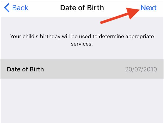This screenshot has height=124, width=164.
Task: Tap the year 2010 in the date value
Action: click(x=151, y=69)
